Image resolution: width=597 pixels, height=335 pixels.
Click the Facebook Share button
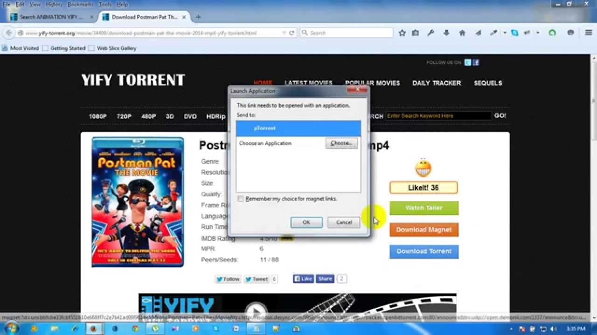325,279
